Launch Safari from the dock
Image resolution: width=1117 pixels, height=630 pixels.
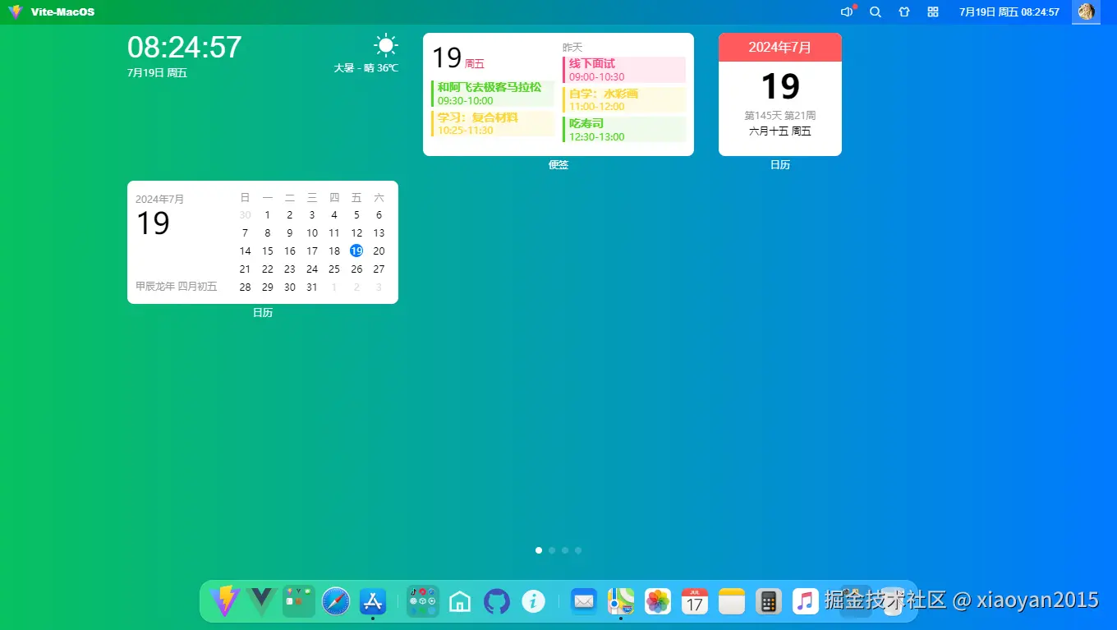(336, 601)
